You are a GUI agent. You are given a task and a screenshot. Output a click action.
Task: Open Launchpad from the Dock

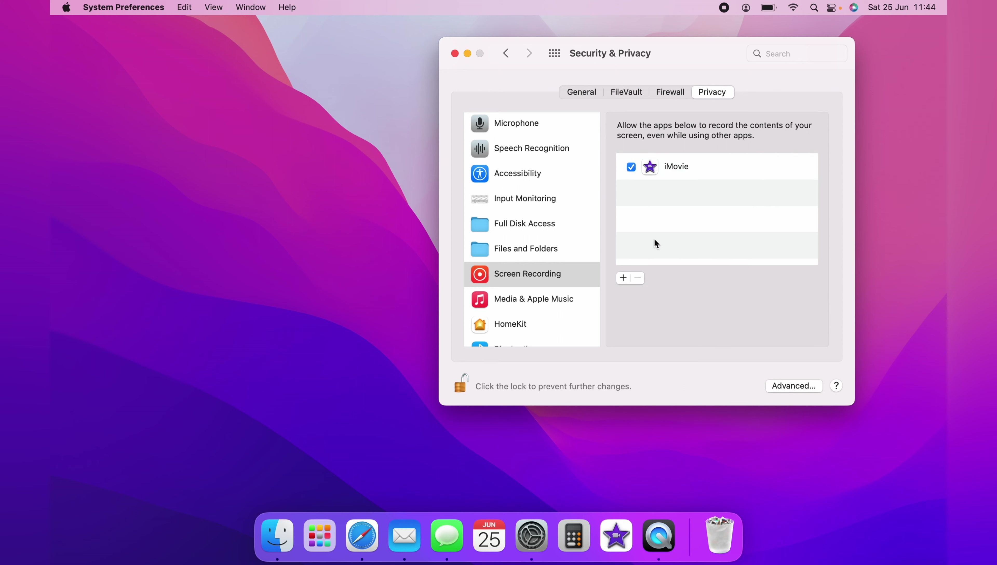pos(320,536)
